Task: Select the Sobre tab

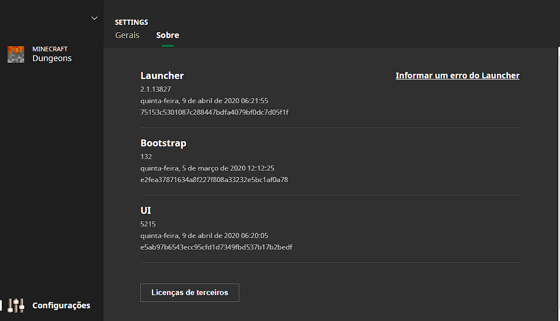Action: 168,35
